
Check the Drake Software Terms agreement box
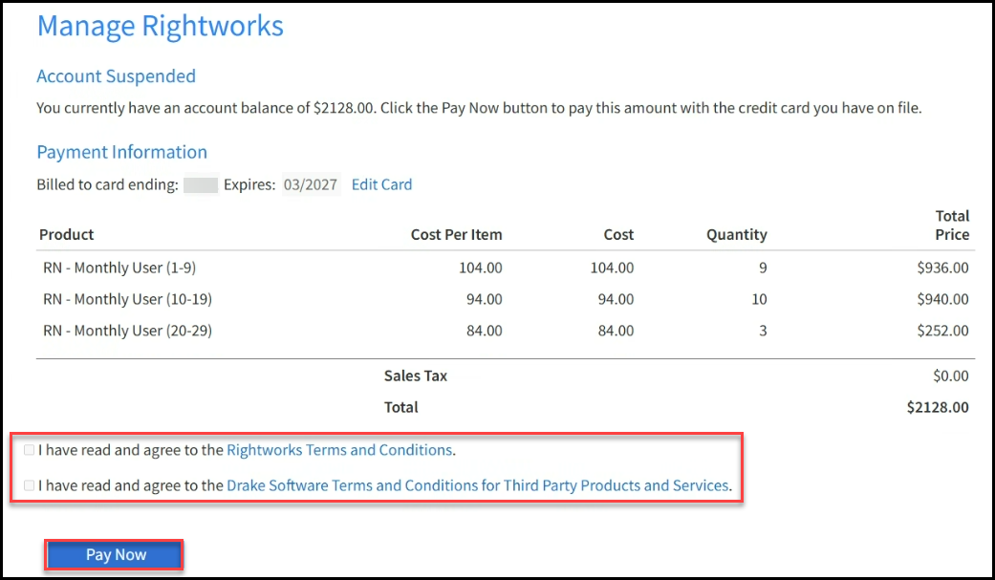click(x=29, y=485)
